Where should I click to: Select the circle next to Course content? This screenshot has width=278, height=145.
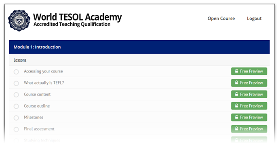pyautogui.click(x=16, y=95)
